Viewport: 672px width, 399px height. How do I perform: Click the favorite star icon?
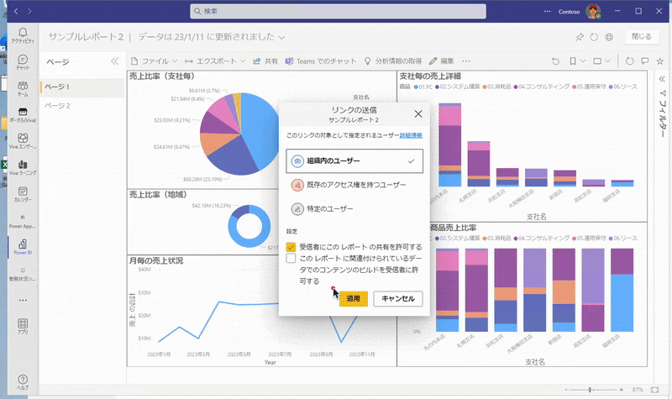click(660, 61)
